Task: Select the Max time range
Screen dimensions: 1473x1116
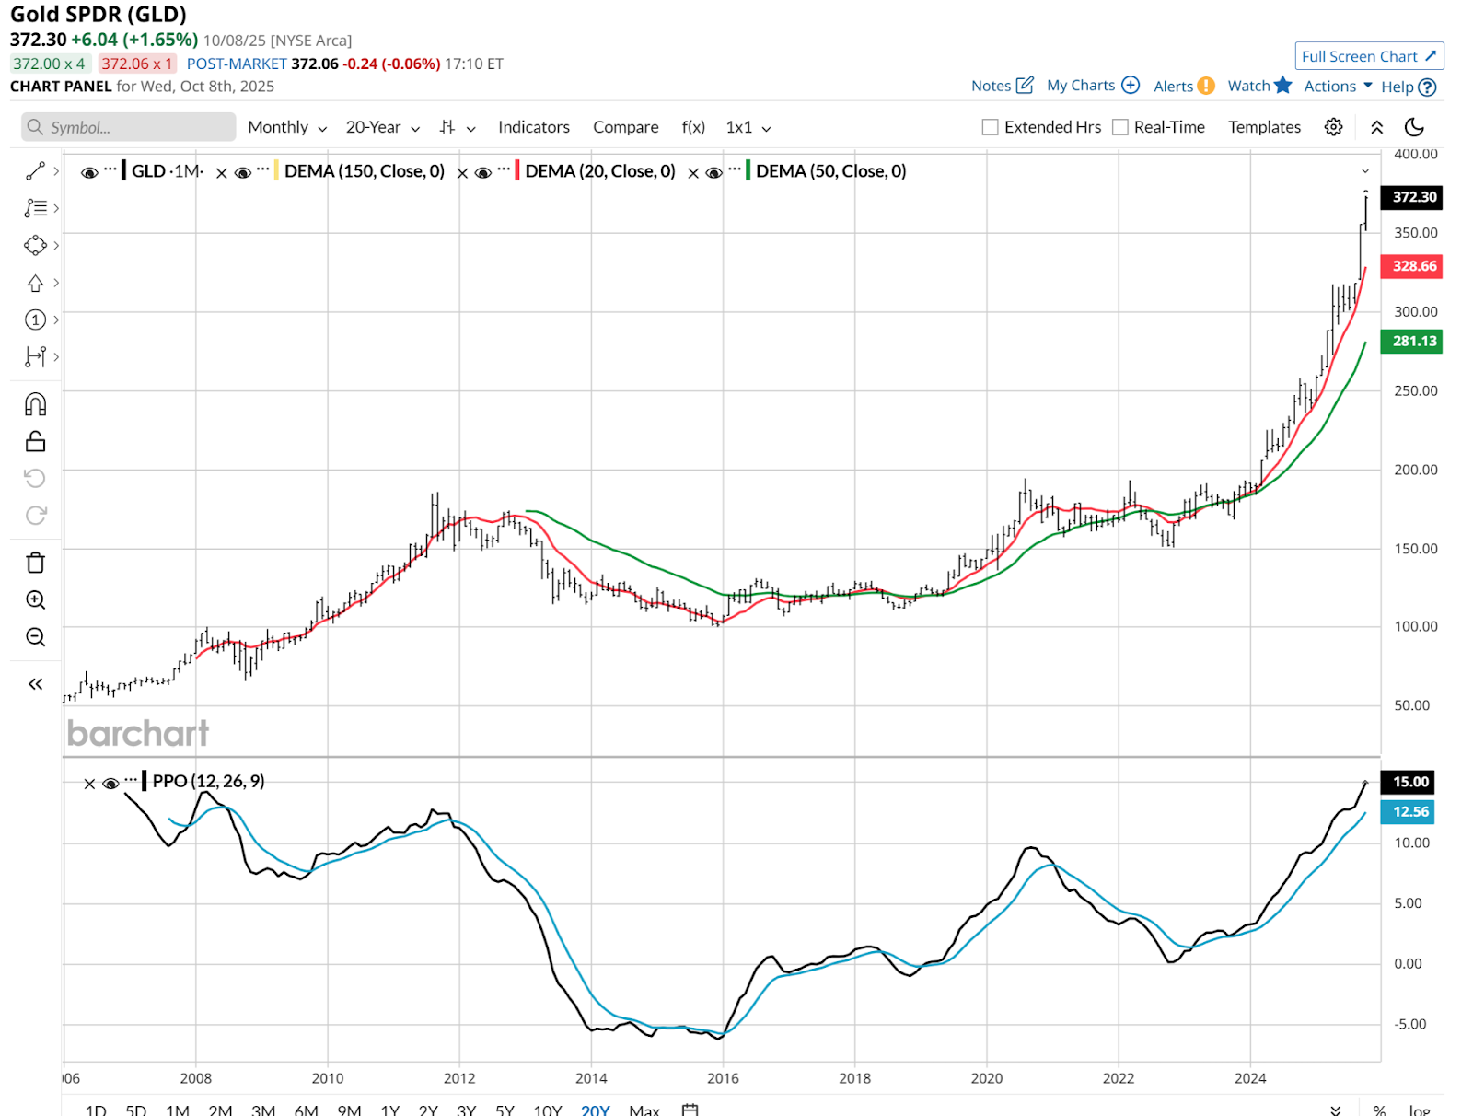Action: pos(644,1110)
